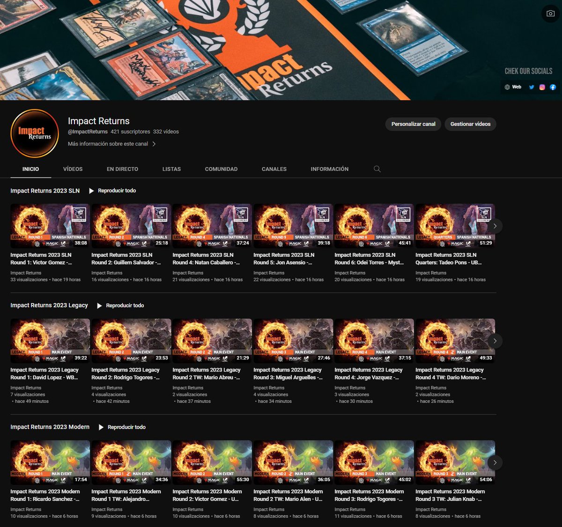The height and width of the screenshot is (527, 562).
Task: Open Legacy Round 4 Jorge Vazquez thumbnail
Action: point(374,341)
